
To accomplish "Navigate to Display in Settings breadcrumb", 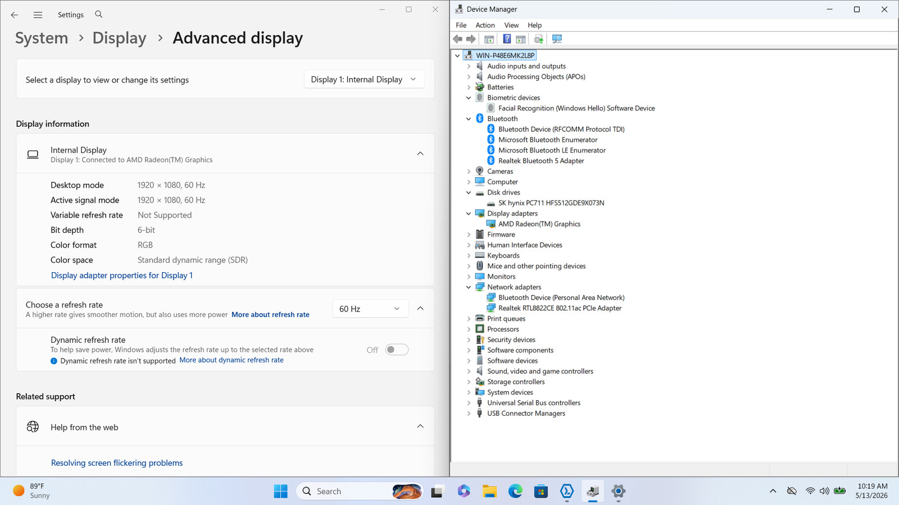I will [x=119, y=38].
